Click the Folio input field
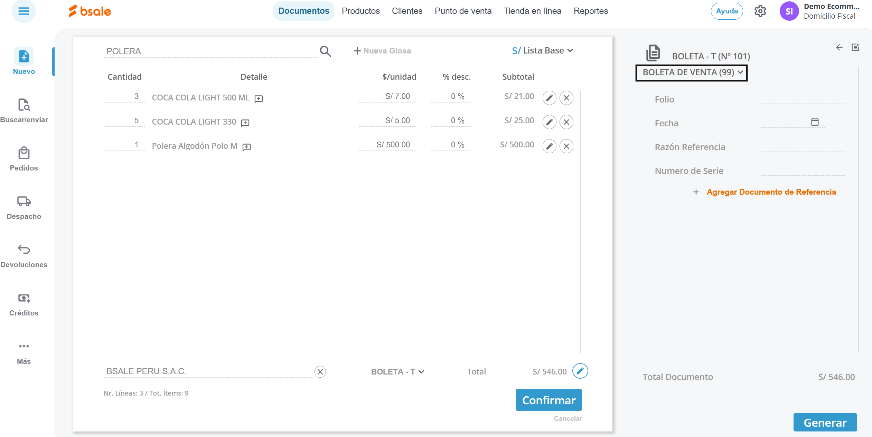 tap(803, 99)
